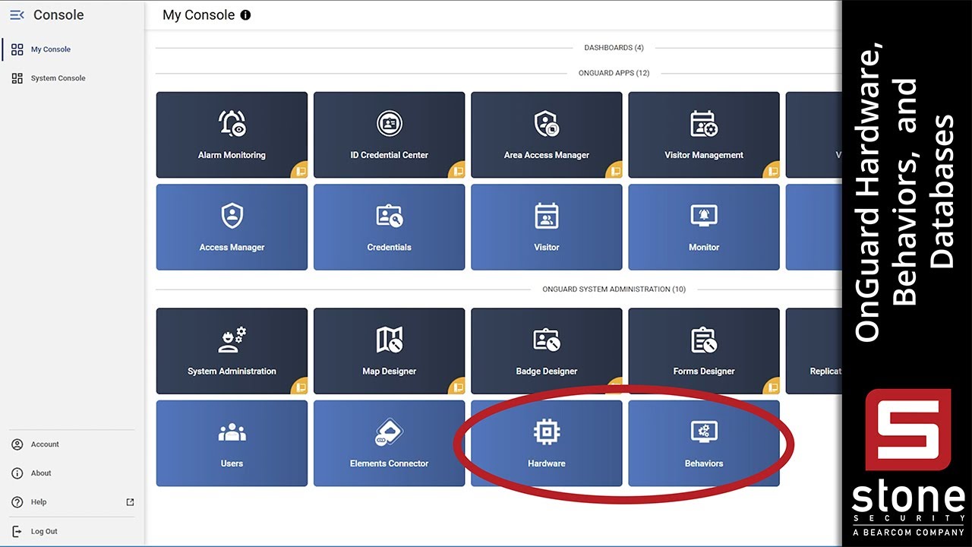The image size is (972, 547).
Task: Open the Credentials tile
Action: click(x=389, y=227)
